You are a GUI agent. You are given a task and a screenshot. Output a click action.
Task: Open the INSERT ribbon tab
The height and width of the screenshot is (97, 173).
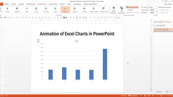pyautogui.click(x=14, y=4)
